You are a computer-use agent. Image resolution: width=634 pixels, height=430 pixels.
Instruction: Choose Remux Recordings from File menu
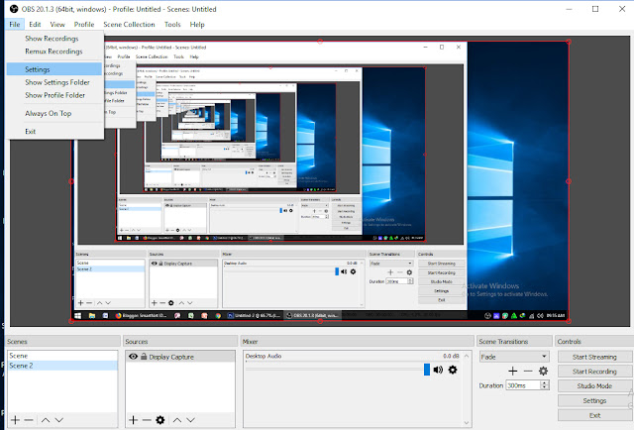53,52
